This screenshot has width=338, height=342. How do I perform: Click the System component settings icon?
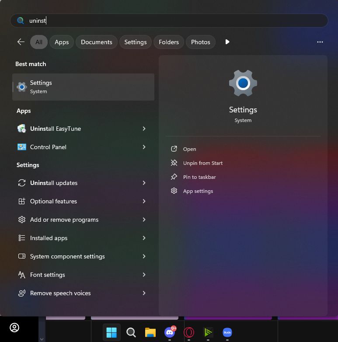click(x=21, y=256)
